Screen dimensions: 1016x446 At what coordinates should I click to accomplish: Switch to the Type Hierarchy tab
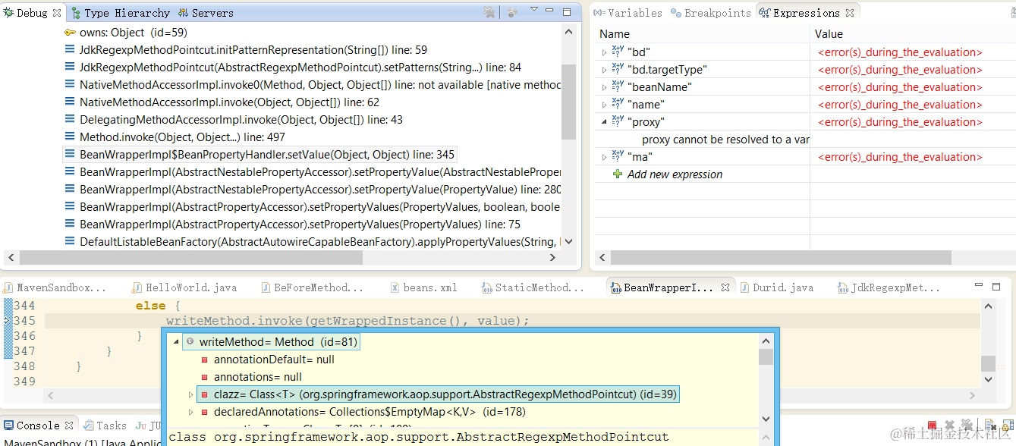(120, 13)
